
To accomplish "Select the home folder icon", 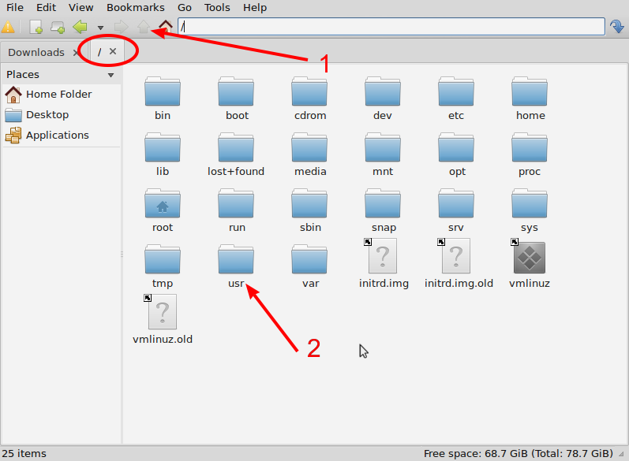I will coord(530,91).
